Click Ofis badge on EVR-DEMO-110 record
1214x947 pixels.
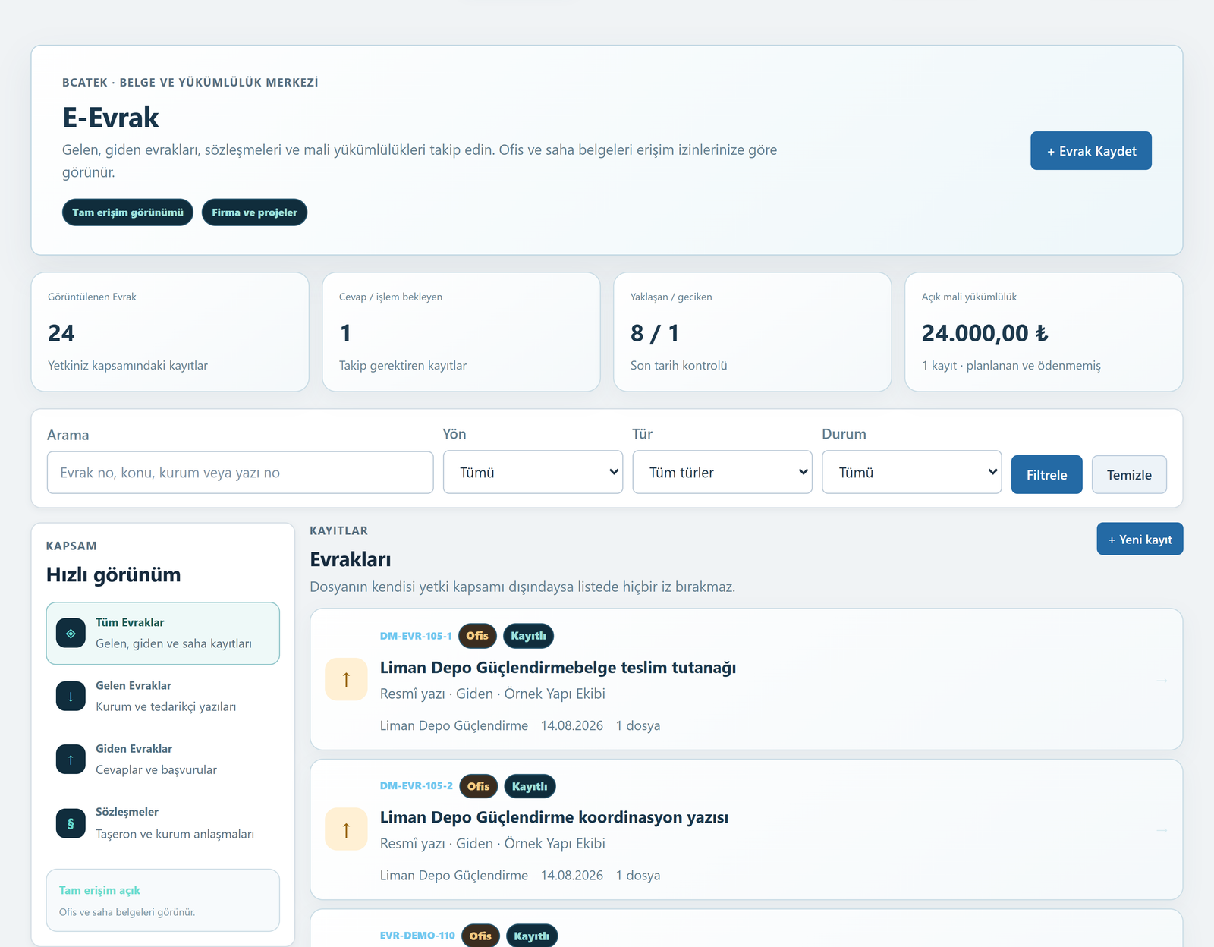coord(480,936)
